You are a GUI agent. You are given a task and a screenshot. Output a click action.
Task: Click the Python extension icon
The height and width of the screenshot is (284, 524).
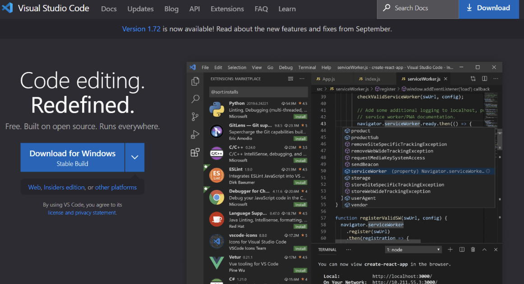(216, 109)
